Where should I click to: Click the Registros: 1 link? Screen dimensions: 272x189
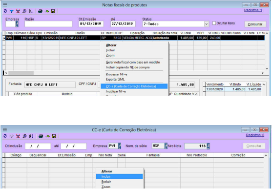coord(253,10)
